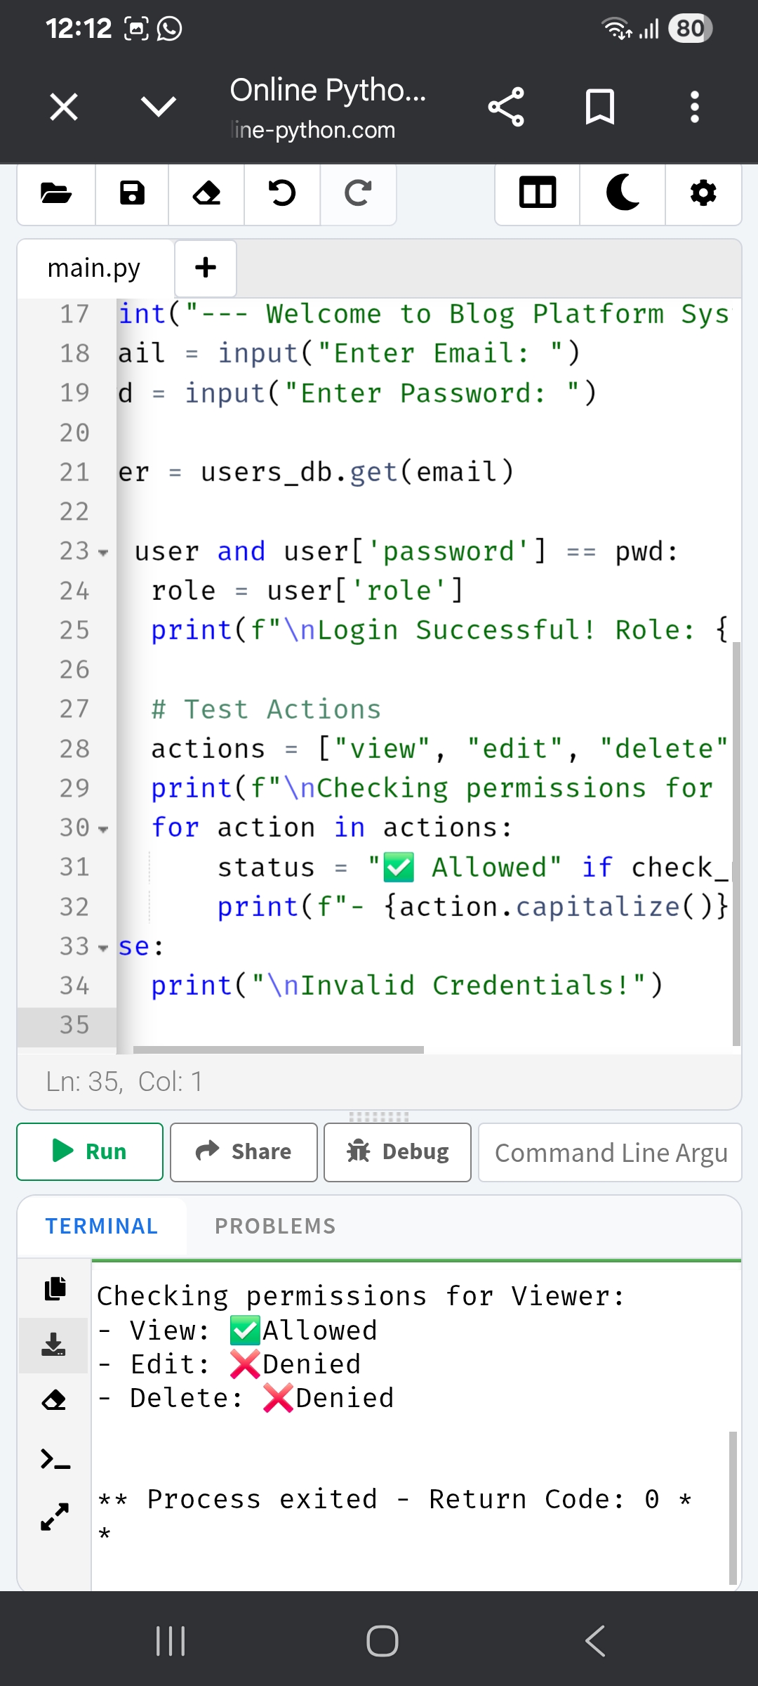
Task: Fold the else block at line 33
Action: tap(104, 948)
